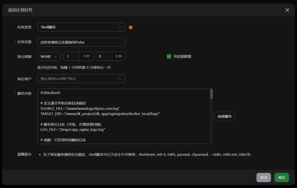The height and width of the screenshot is (188, 297).
Task: Expand the N小时 execution cycle dropdown
Action: tap(49, 56)
